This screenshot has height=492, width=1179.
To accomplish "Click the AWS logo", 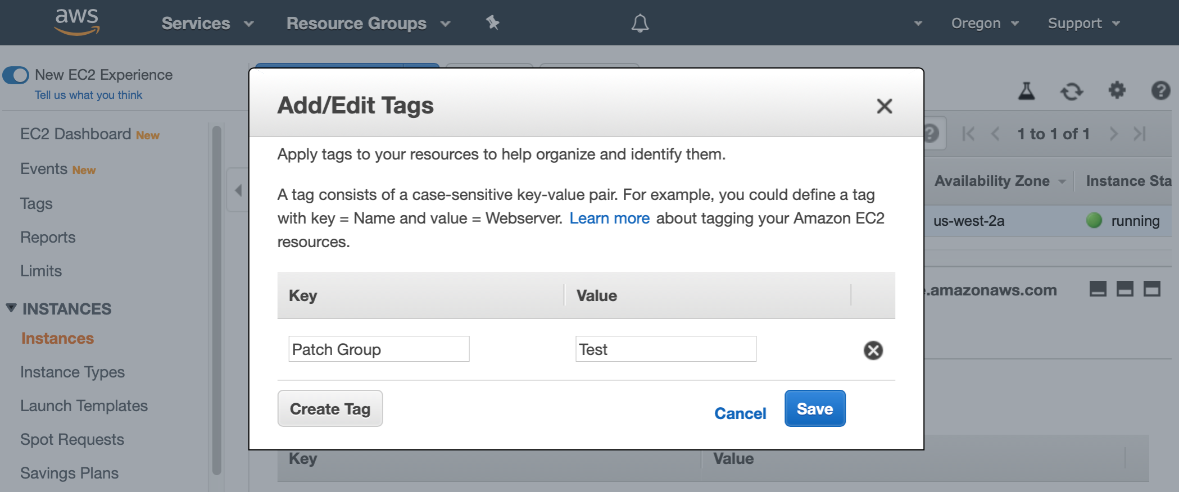I will point(77,22).
